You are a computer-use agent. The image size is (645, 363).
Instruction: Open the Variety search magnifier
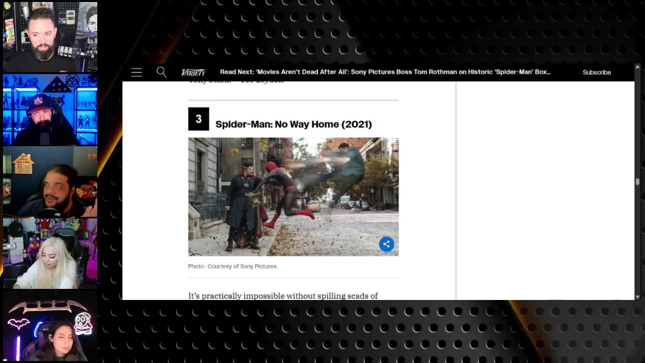pyautogui.click(x=161, y=72)
